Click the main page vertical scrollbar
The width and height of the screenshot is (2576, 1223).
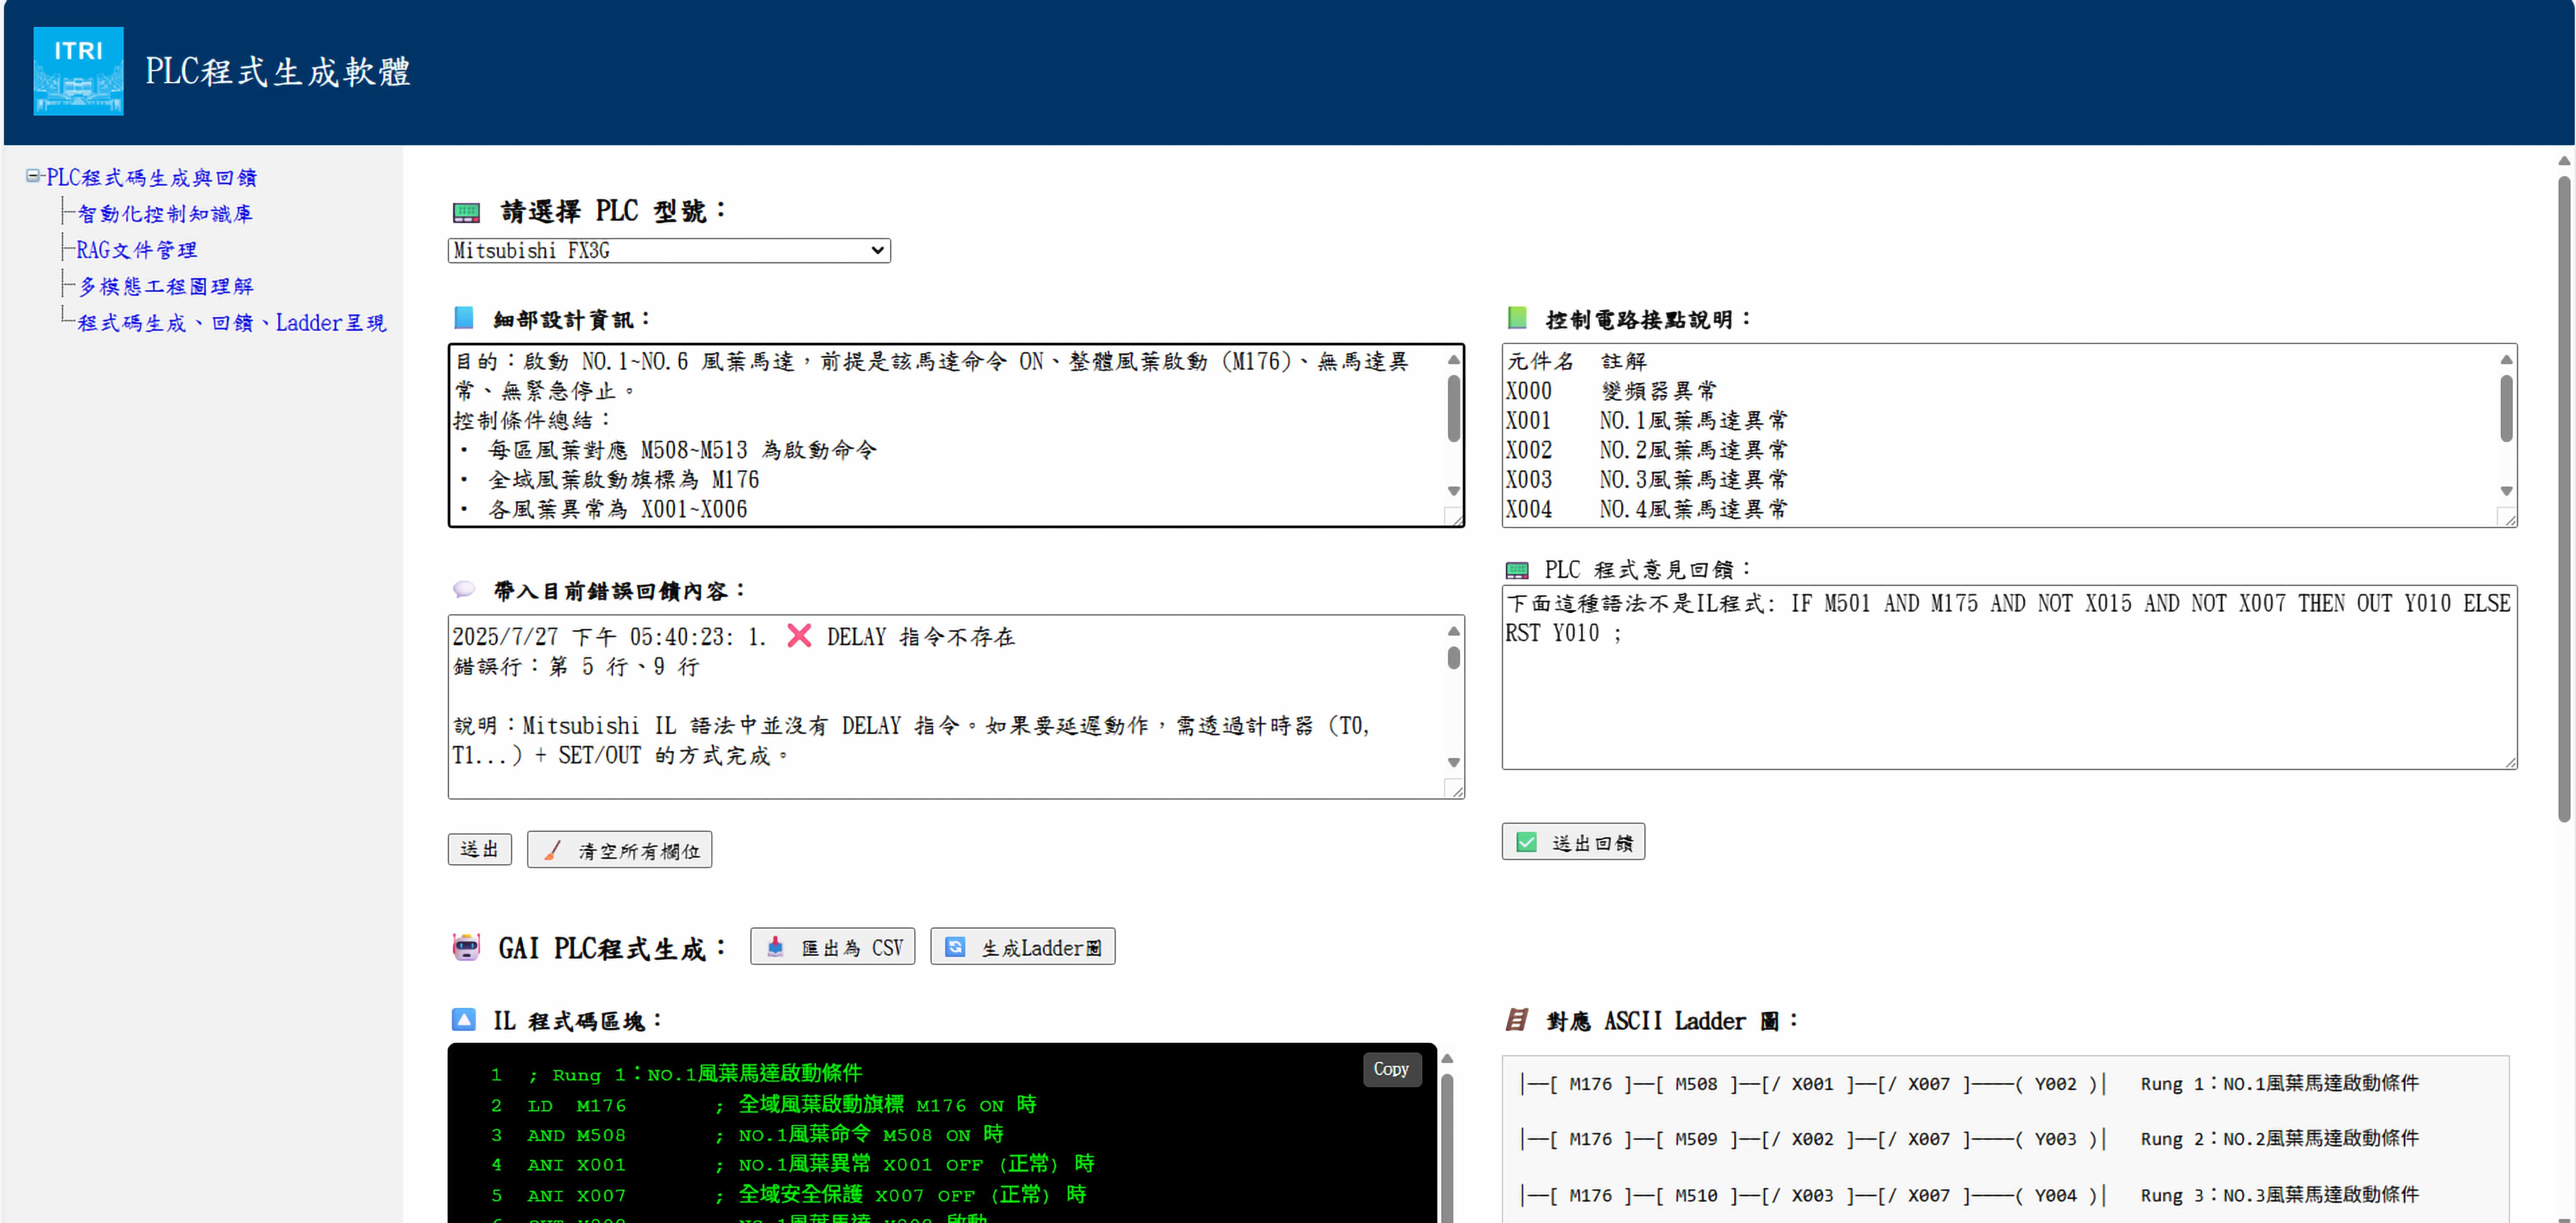pos(2563,500)
